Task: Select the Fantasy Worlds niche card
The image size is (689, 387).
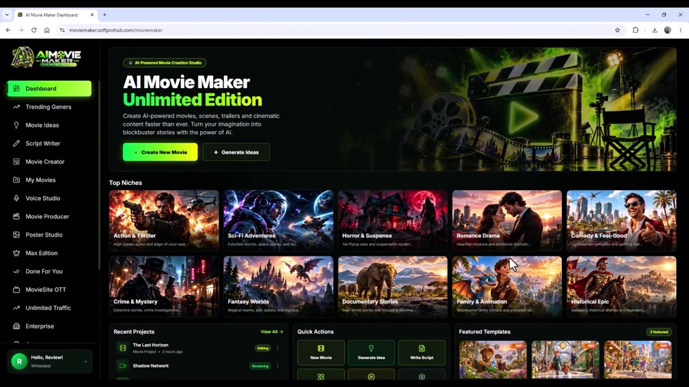Action: click(x=278, y=286)
